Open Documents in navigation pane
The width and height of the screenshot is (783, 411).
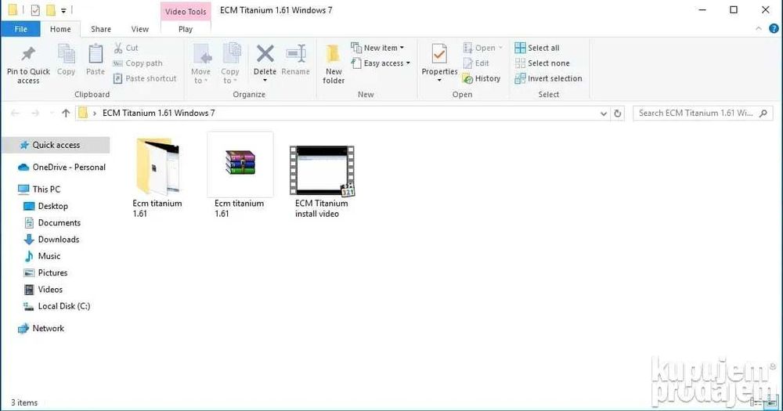pos(52,223)
